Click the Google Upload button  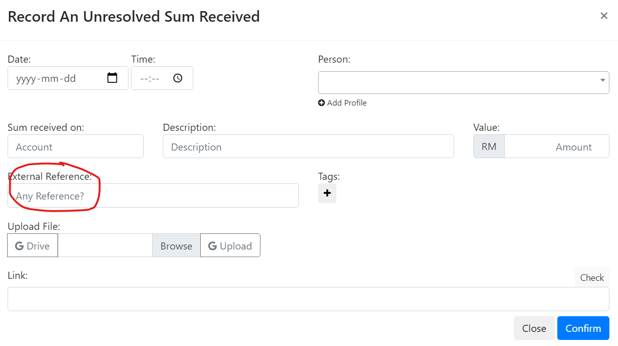pos(230,245)
